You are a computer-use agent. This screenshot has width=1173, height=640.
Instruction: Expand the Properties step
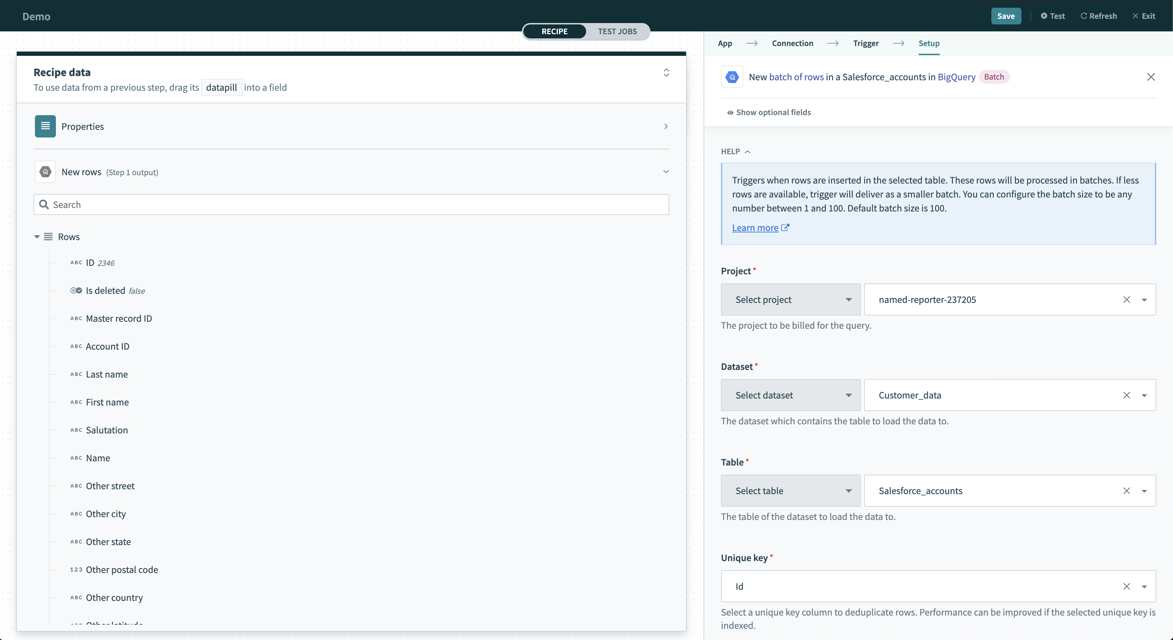(x=666, y=125)
